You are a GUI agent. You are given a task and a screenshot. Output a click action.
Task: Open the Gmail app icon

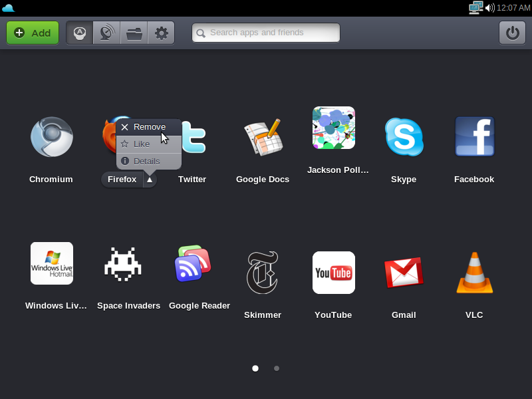point(404,273)
